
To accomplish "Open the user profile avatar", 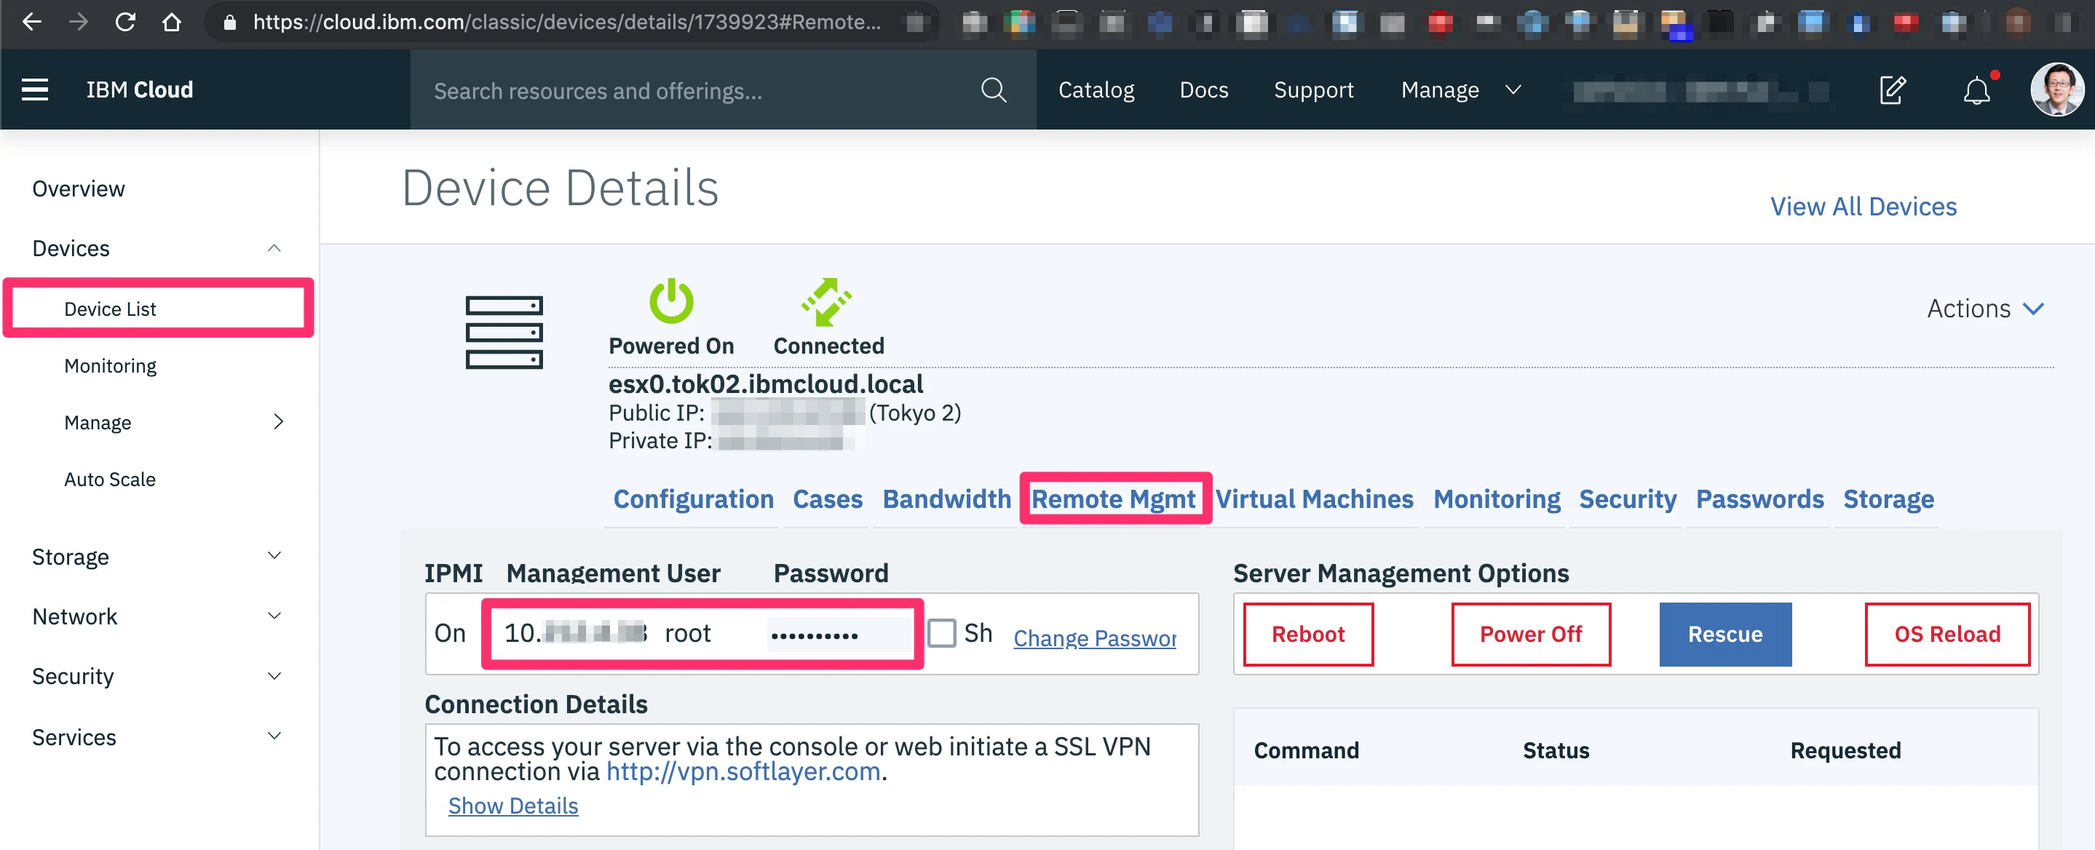I will click(x=2056, y=90).
